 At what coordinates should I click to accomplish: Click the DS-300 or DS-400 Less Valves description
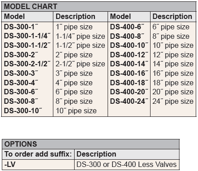click(x=127, y=164)
